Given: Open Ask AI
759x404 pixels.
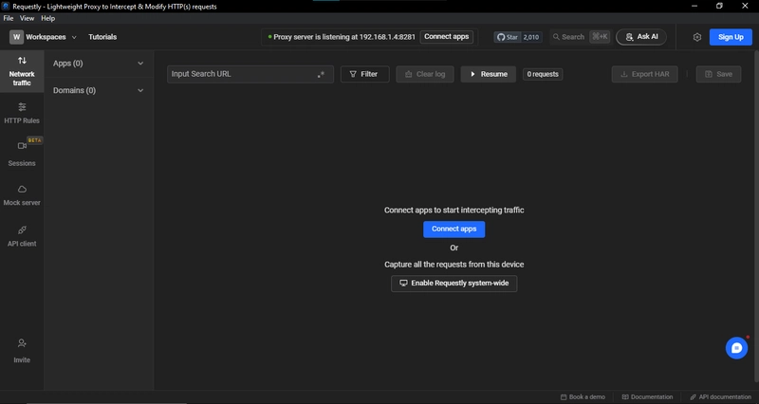Looking at the screenshot, I should tap(641, 37).
